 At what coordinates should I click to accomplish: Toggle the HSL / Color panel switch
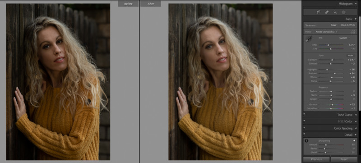click(x=304, y=121)
